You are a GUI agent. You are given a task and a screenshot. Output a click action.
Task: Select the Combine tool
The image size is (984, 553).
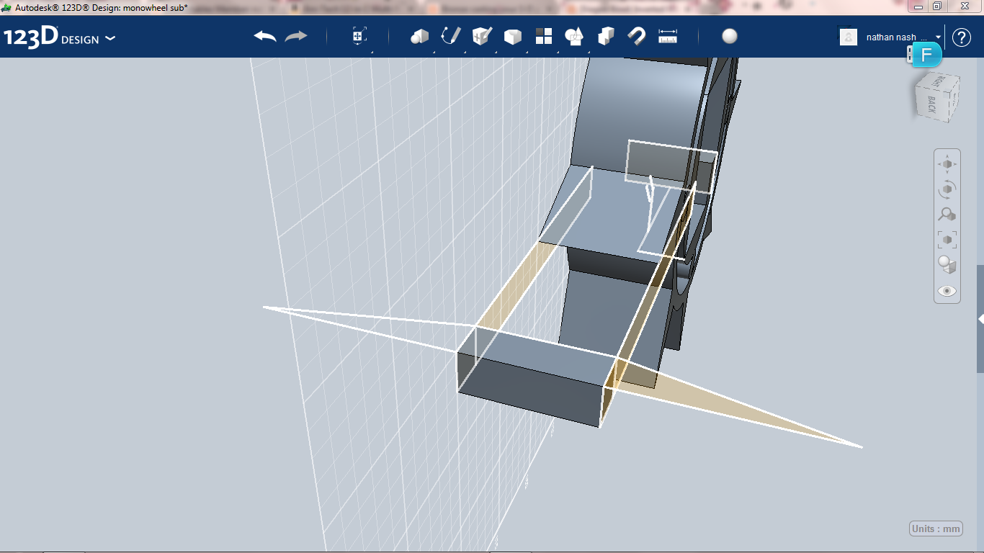click(606, 36)
